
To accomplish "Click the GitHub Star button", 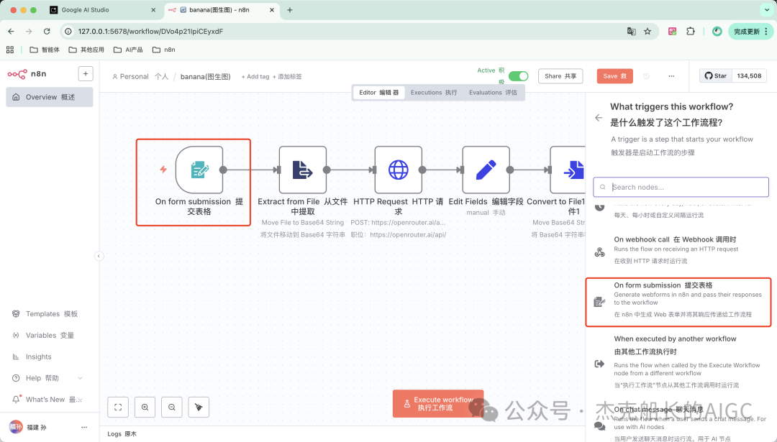I will click(x=716, y=75).
